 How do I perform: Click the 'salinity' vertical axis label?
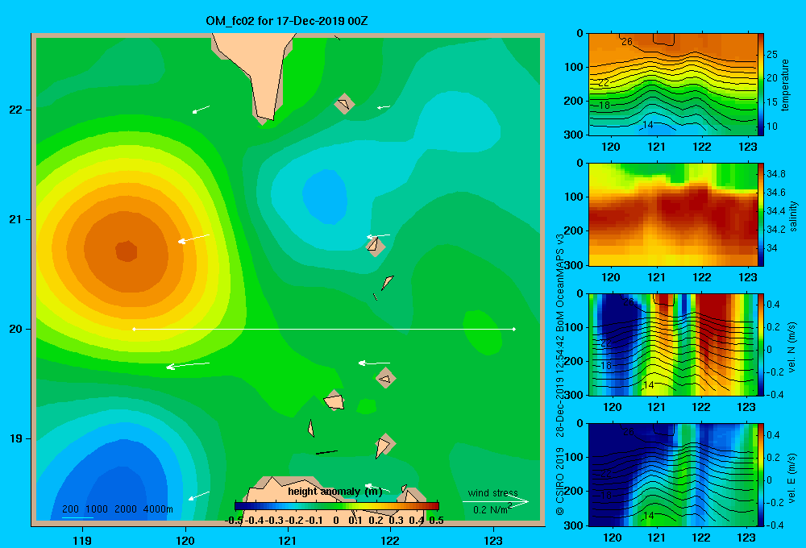pos(792,216)
